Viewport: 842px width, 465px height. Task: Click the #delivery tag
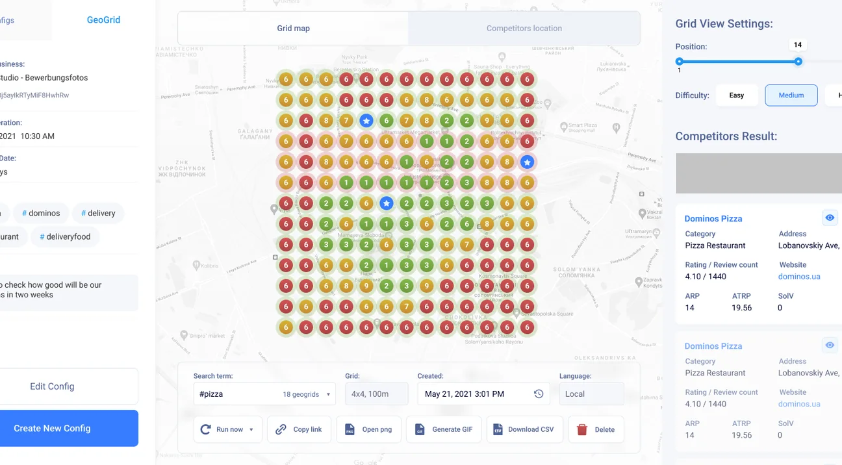(x=98, y=213)
